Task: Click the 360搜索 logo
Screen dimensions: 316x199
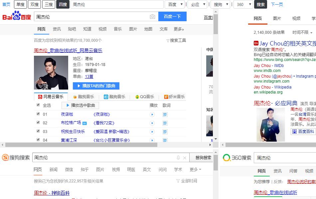Action: pos(237,158)
